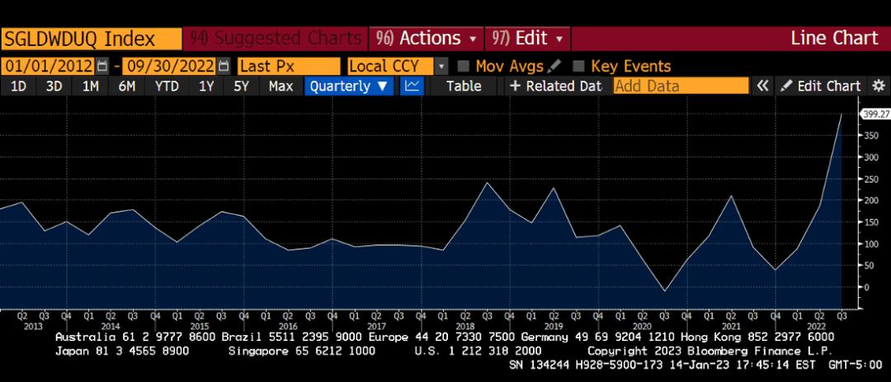Expand the Edit dropdown menu
Screen dimensions: 891x382
coord(528,39)
